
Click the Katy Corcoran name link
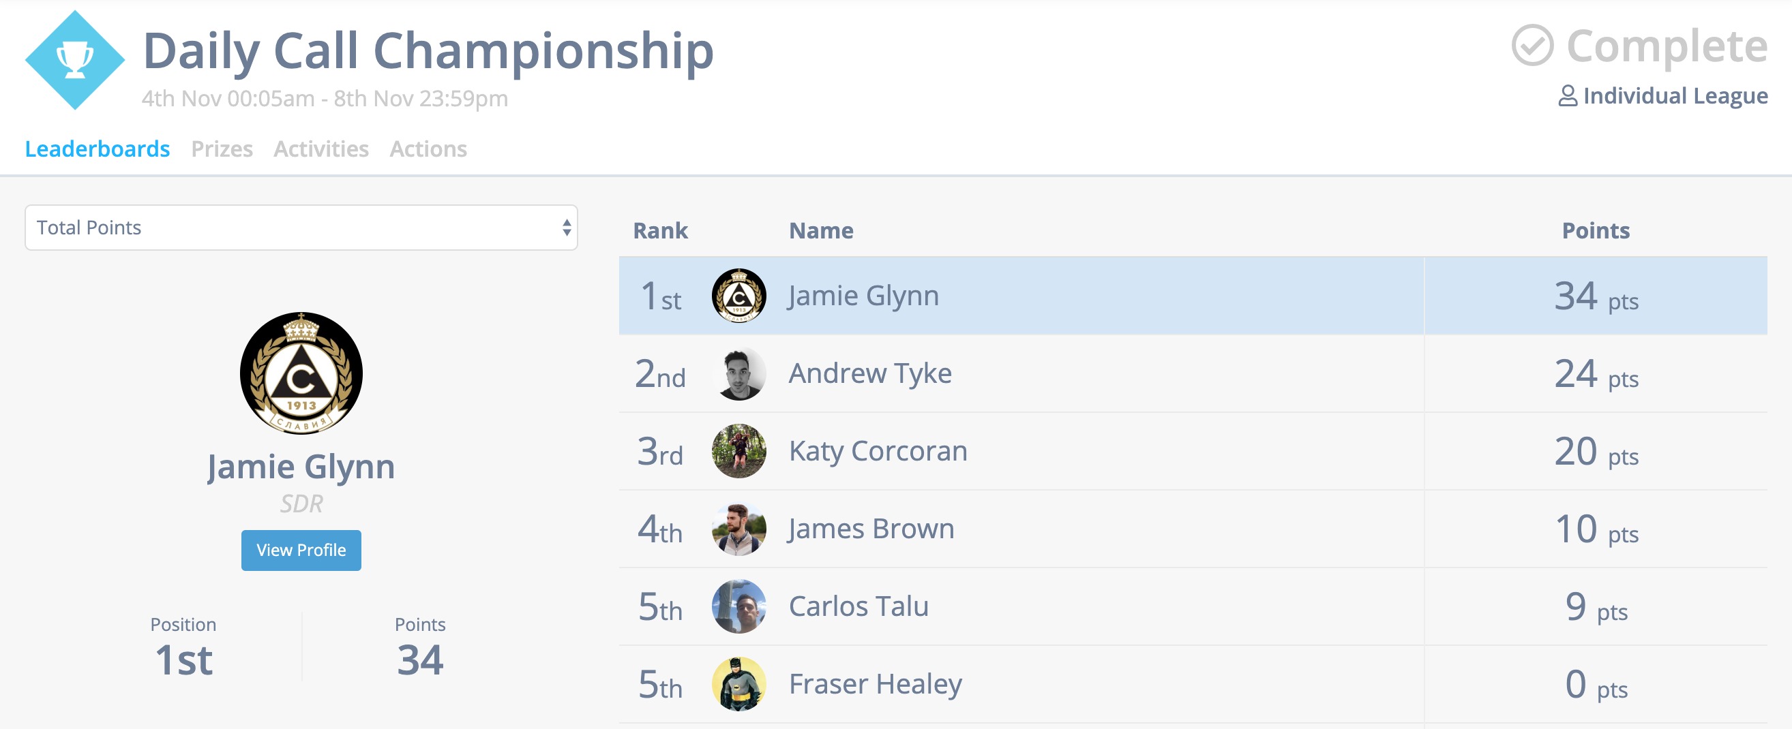878,452
